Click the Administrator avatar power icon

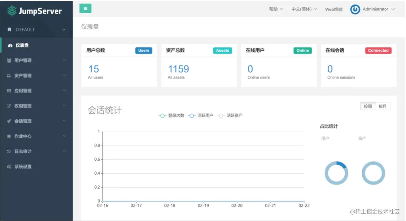[355, 9]
